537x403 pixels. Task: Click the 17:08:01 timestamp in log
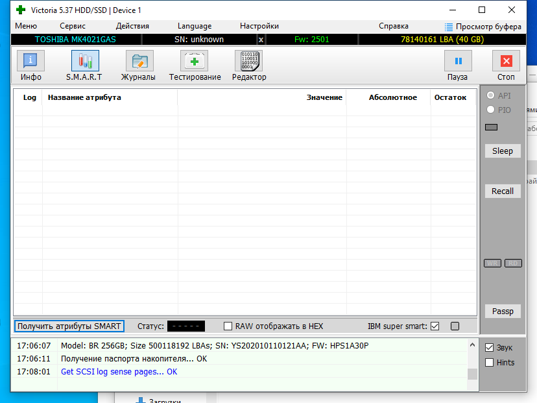click(x=34, y=371)
